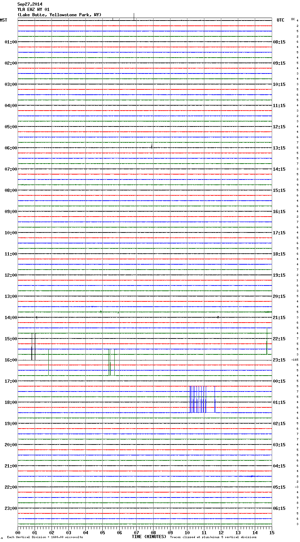Click the 09:15 UTC time label

(x=279, y=63)
